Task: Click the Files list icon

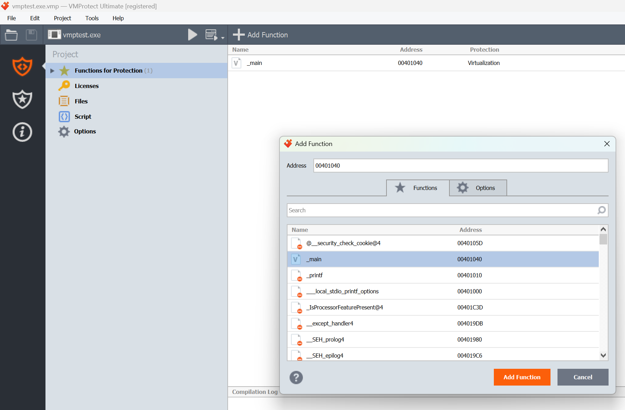Action: coord(64,101)
